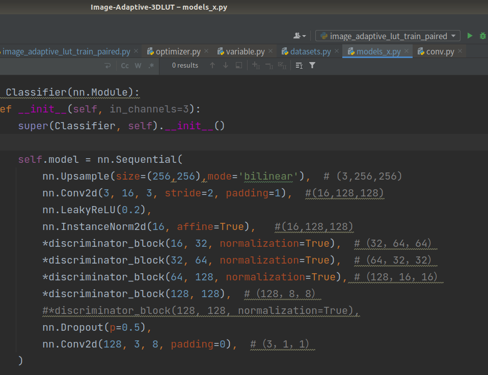Image resolution: width=488 pixels, height=375 pixels.
Task: Toggle Regex (.*) search option
Action: (151, 66)
